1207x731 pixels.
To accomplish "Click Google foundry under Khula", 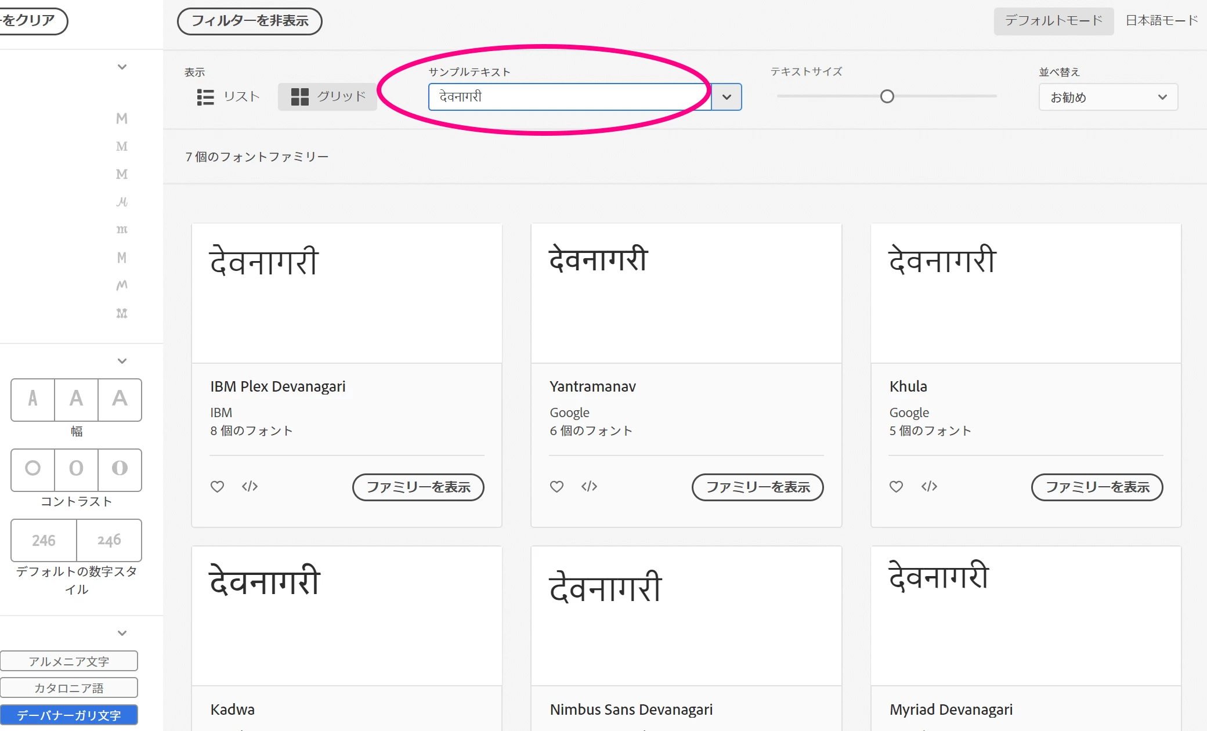I will coord(909,412).
